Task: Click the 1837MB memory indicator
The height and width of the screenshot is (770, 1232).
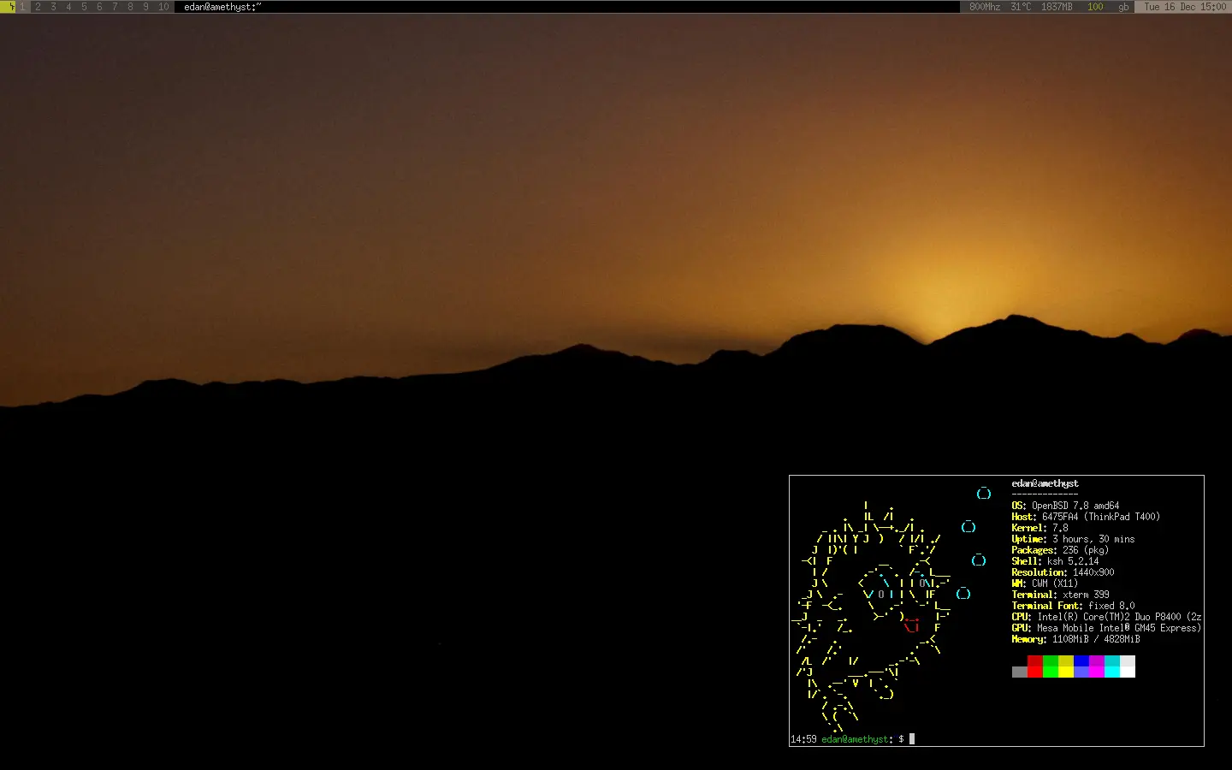Action: 1057,7
